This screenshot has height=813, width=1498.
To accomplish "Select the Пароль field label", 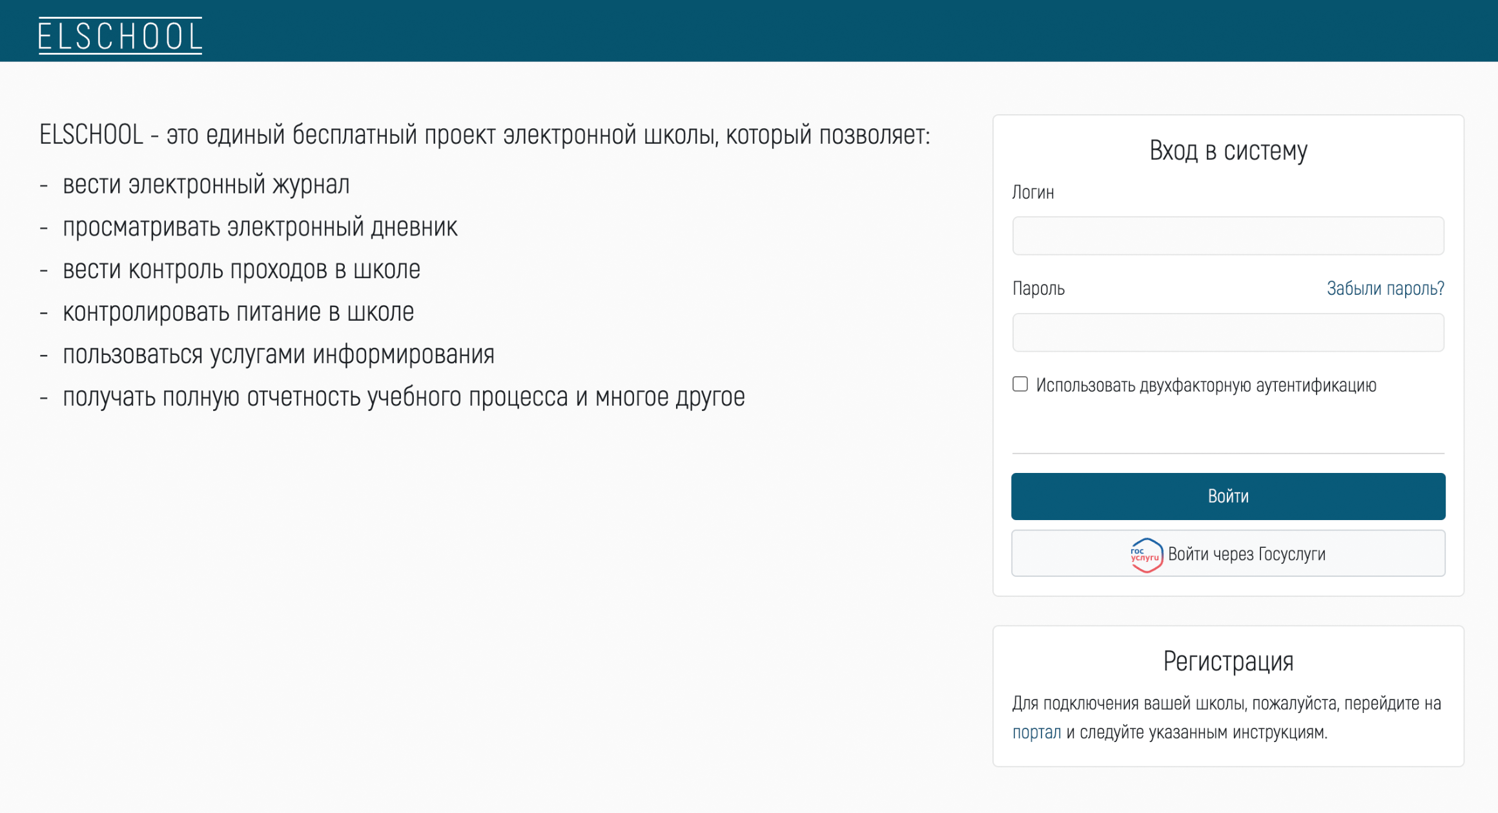I will (1038, 288).
